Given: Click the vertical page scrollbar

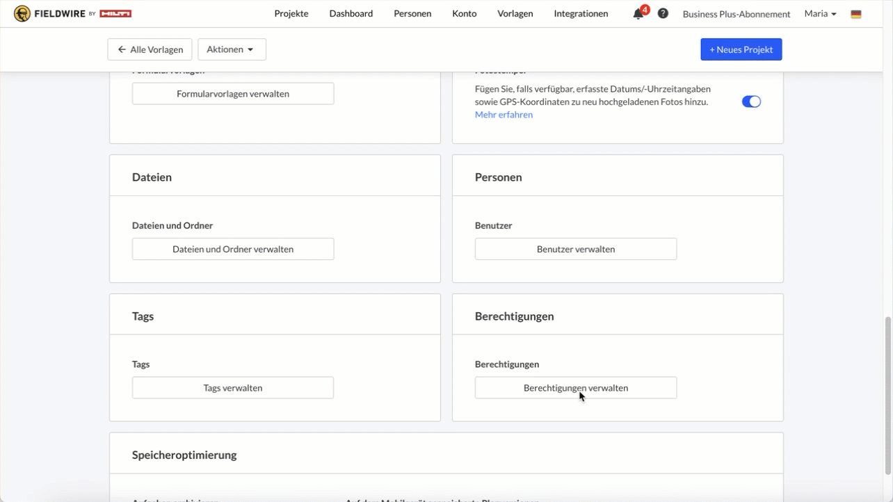Looking at the screenshot, I should 887,396.
